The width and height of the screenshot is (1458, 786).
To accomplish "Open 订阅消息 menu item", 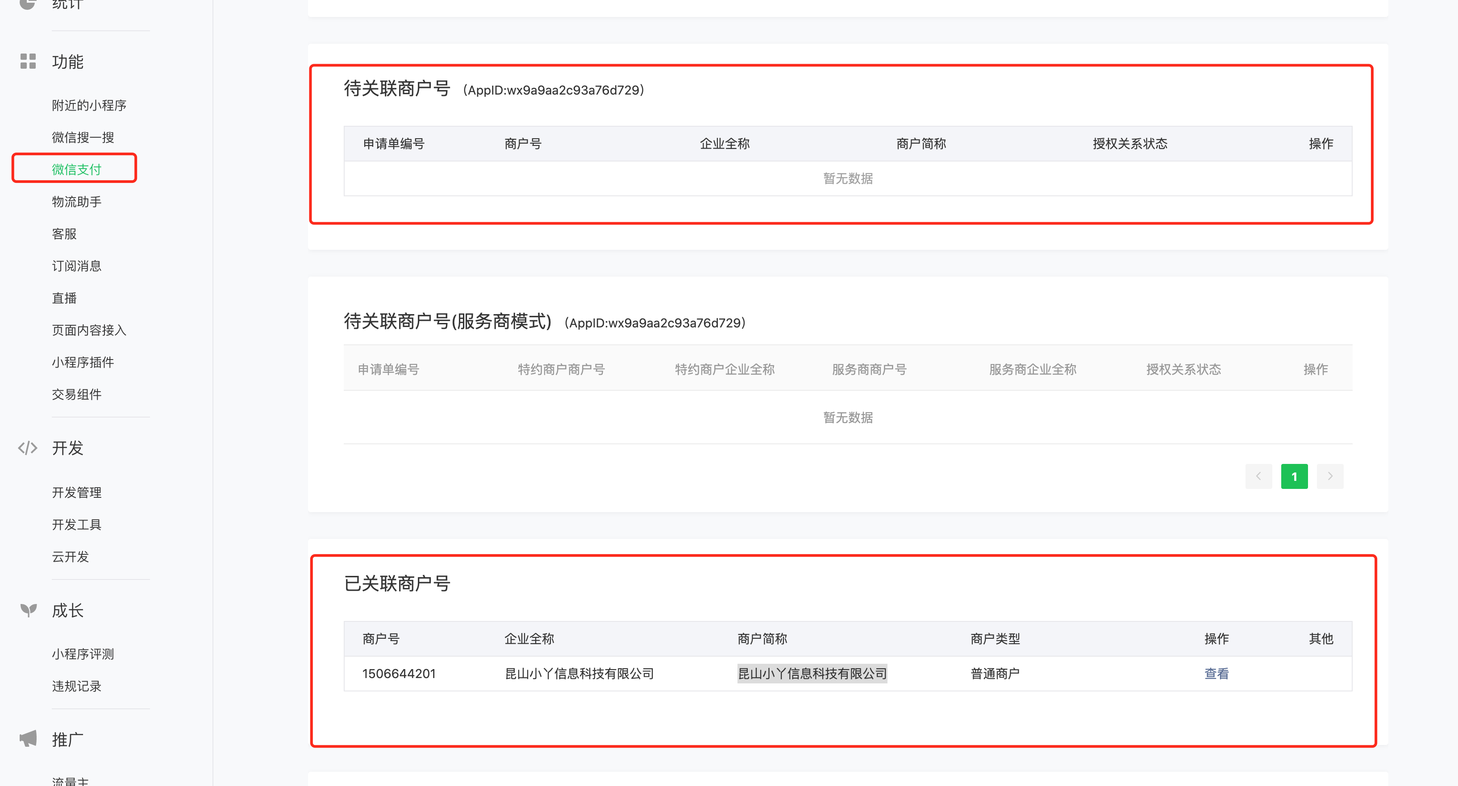I will 76,266.
